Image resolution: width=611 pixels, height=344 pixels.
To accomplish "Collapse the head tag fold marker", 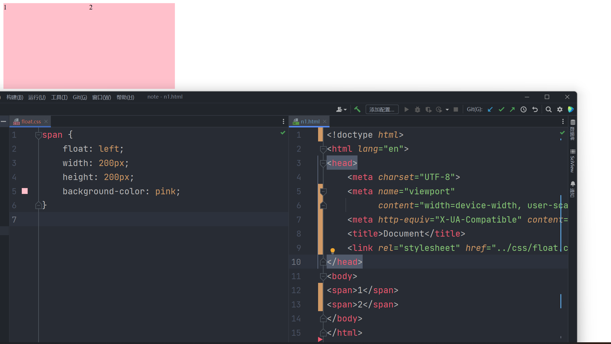I will coord(323,163).
